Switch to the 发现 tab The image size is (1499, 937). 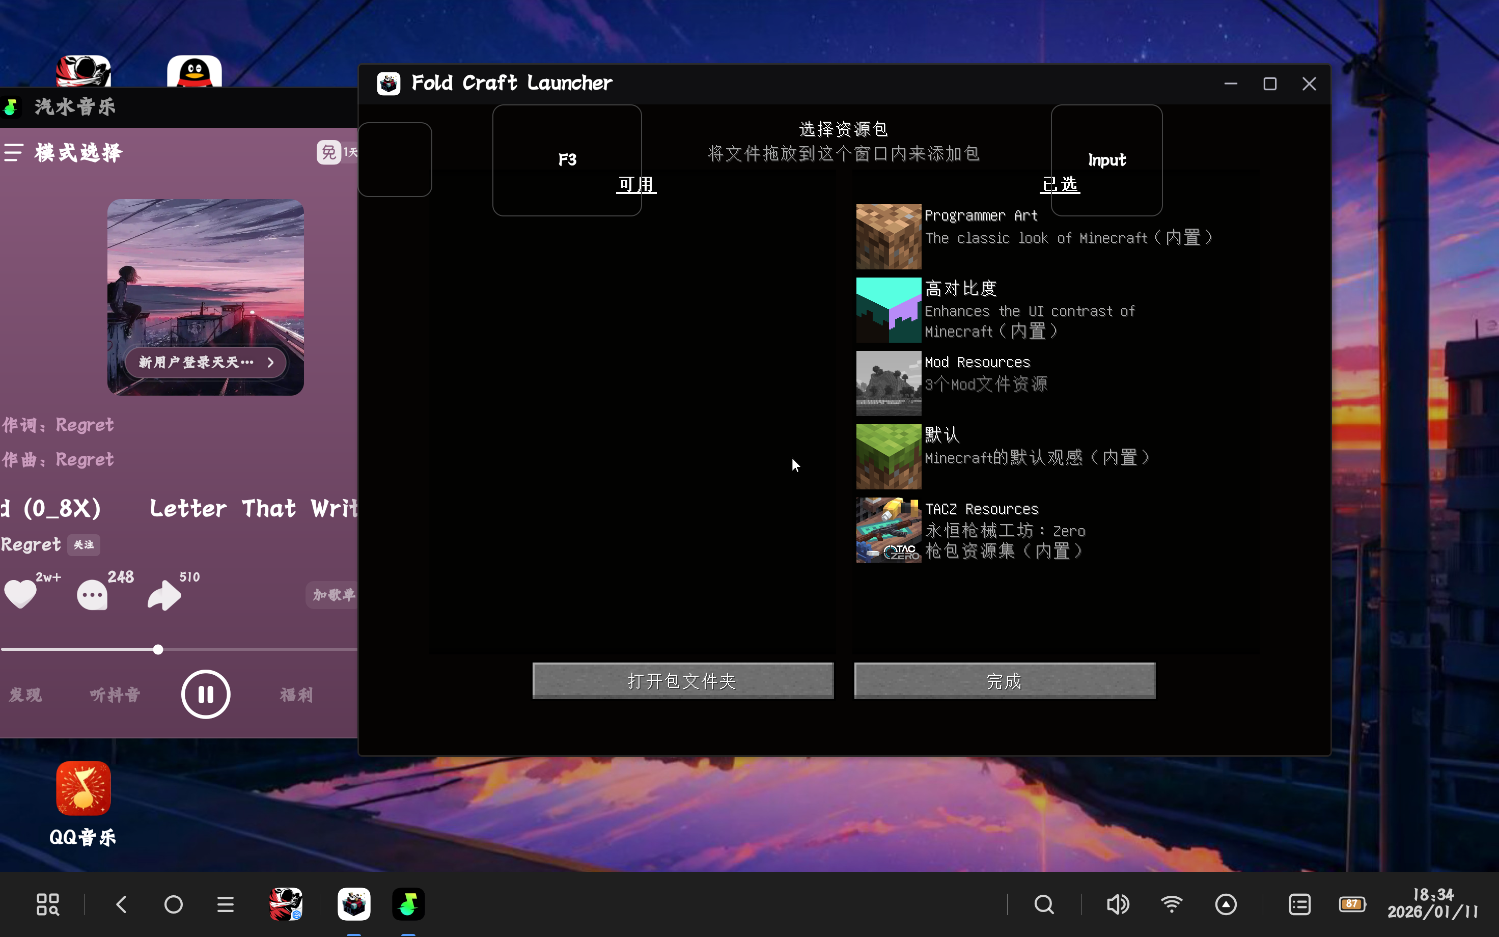point(25,695)
